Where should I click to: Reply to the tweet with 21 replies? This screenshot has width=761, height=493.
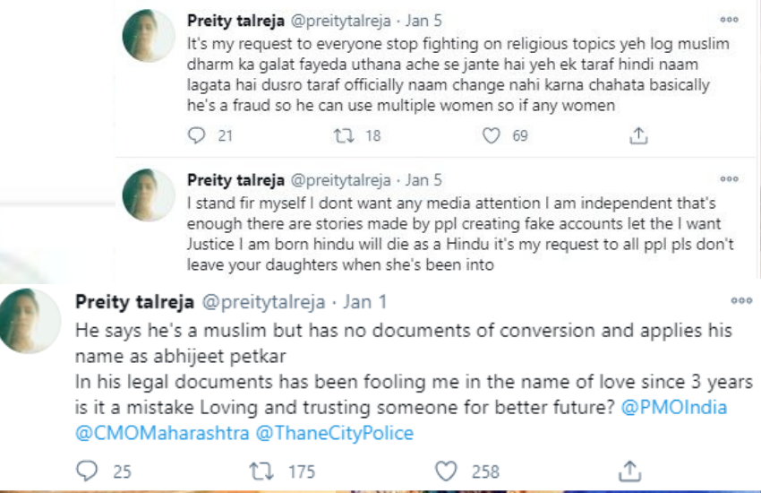tap(197, 136)
